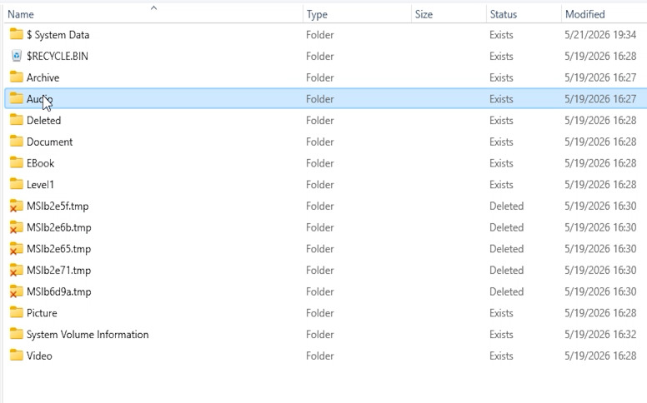Image resolution: width=647 pixels, height=403 pixels.
Task: Click the Deleted folder icon
Action: tap(16, 120)
